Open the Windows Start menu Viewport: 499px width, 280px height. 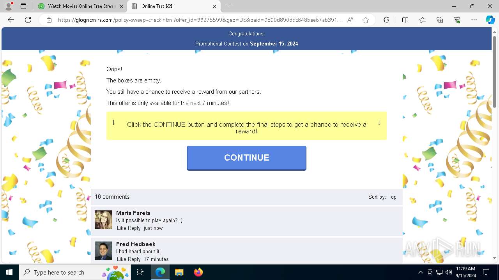[x=9, y=272]
